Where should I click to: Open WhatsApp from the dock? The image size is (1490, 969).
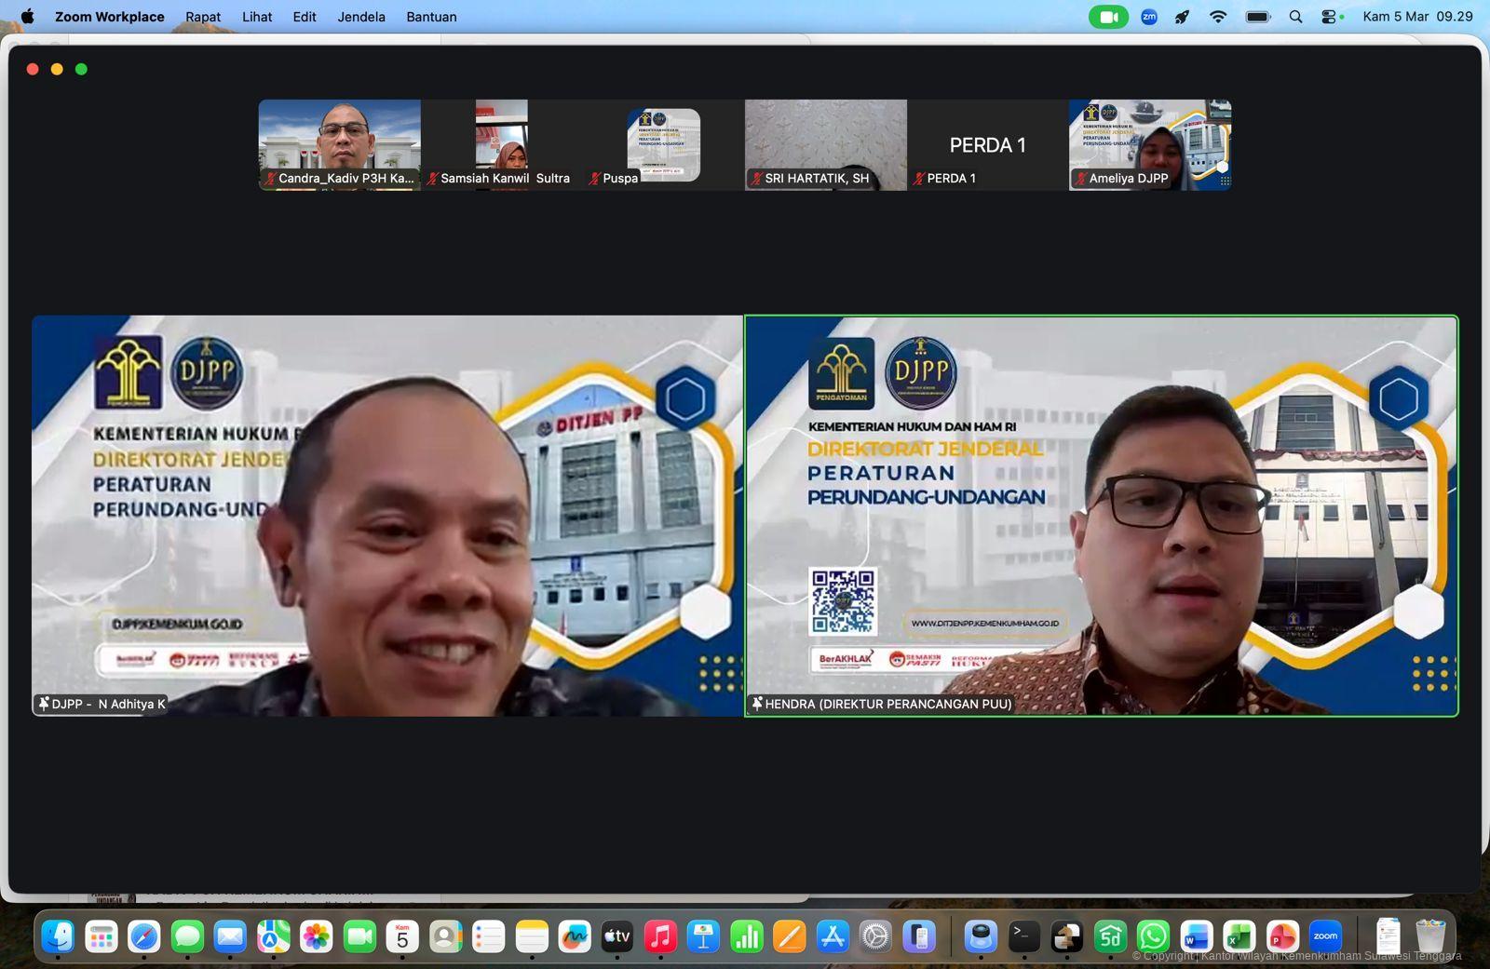point(1153,936)
